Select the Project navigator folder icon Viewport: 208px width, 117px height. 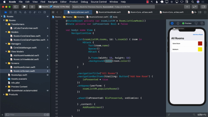click(x=6, y=12)
